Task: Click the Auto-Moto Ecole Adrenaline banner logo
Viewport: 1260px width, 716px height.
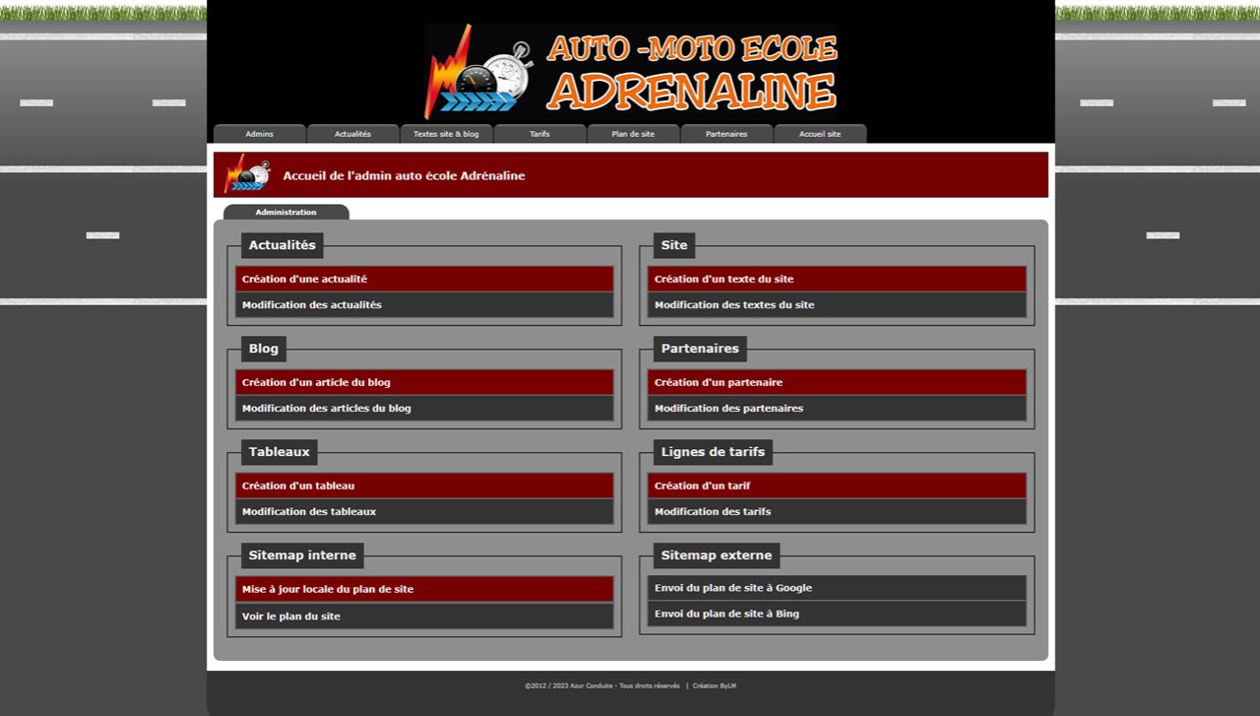Action: [630, 72]
